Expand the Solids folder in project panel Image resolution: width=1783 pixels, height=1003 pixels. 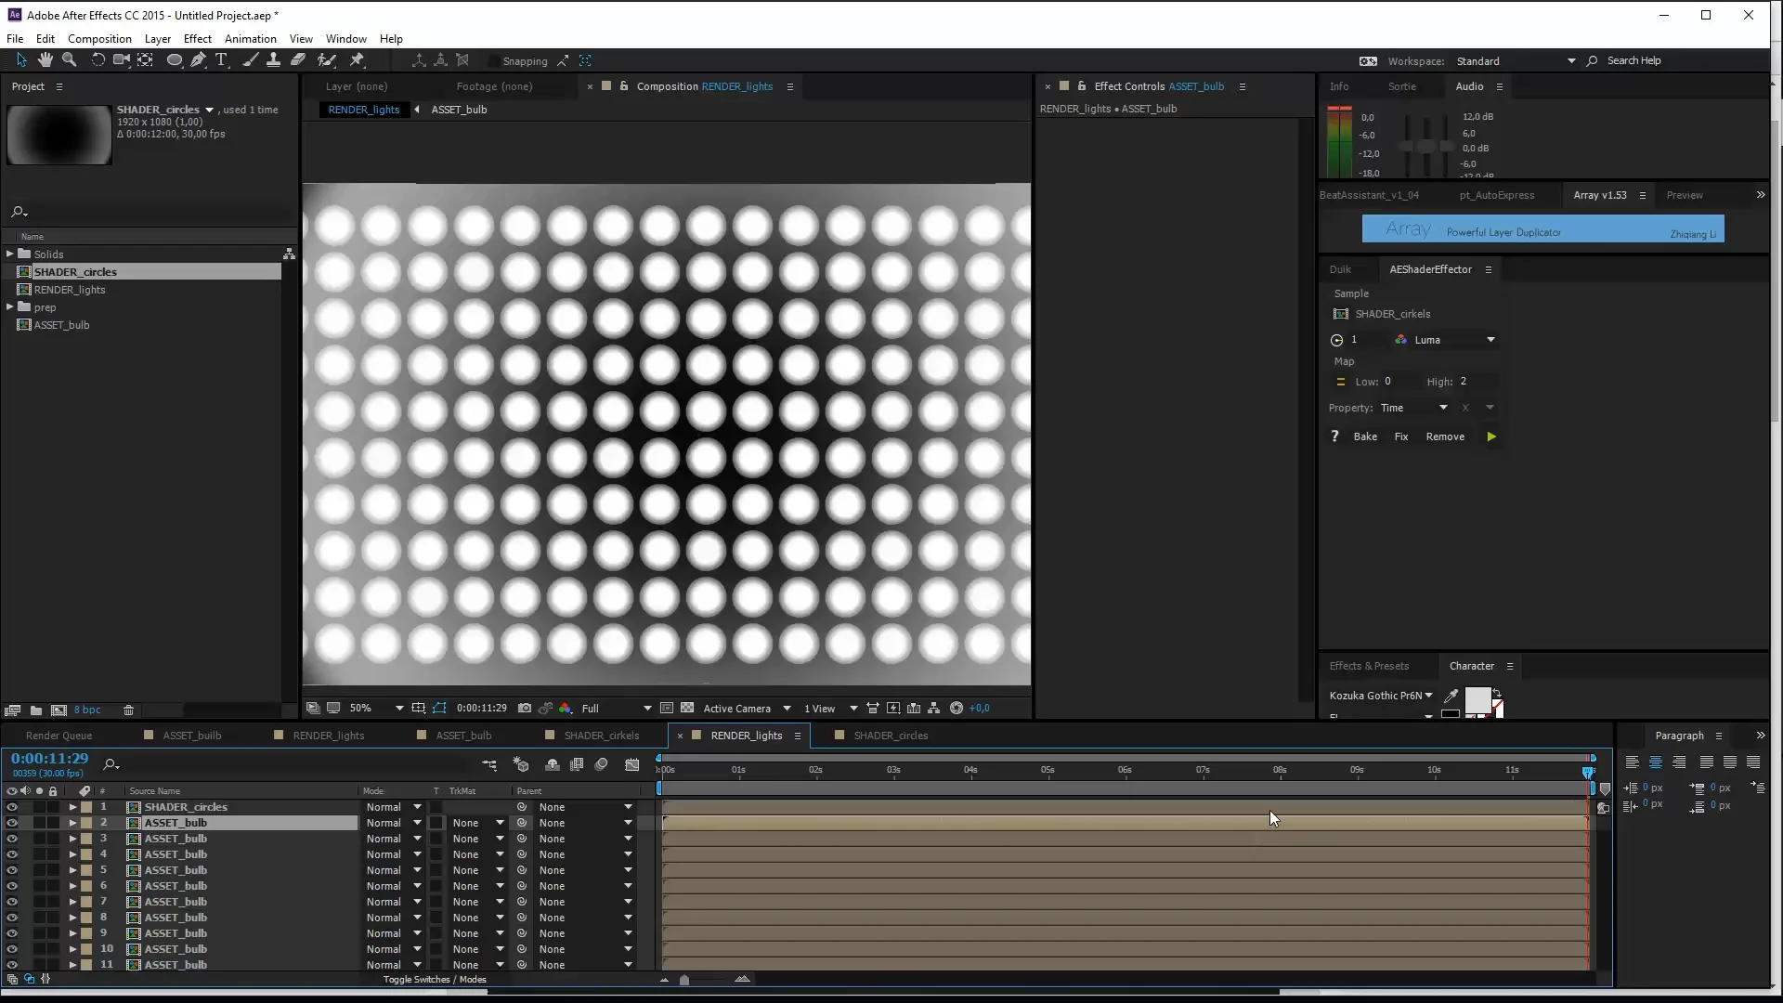click(8, 254)
